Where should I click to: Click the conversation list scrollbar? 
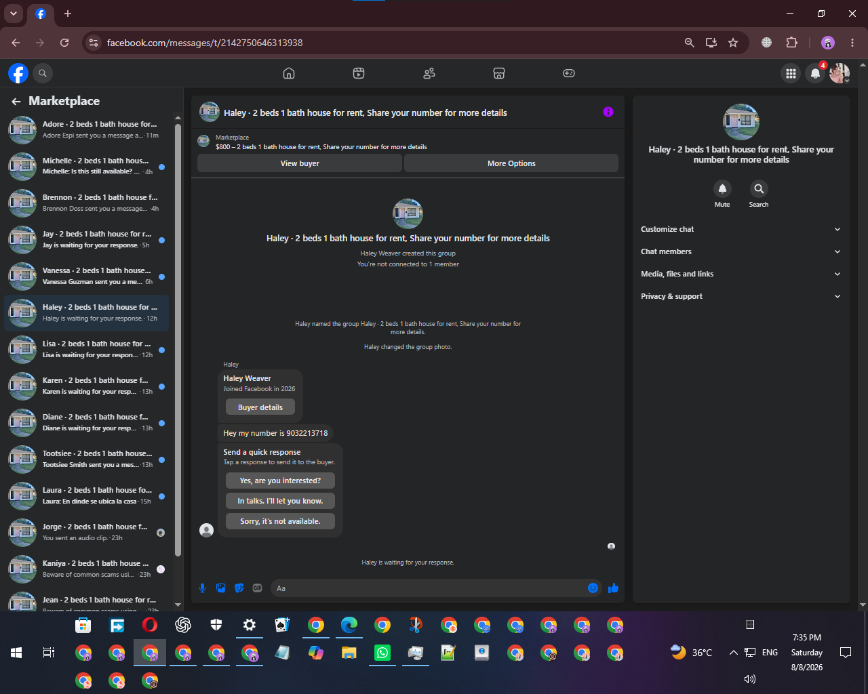[x=178, y=339]
